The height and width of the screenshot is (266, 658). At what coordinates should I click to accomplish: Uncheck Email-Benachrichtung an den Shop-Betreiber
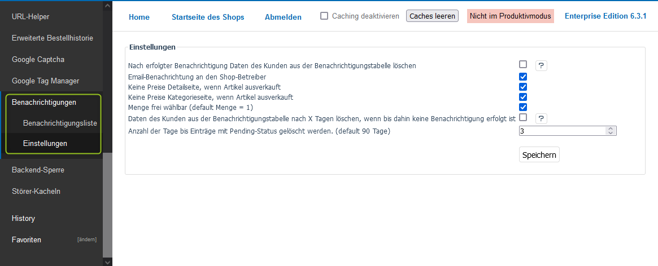(x=523, y=77)
